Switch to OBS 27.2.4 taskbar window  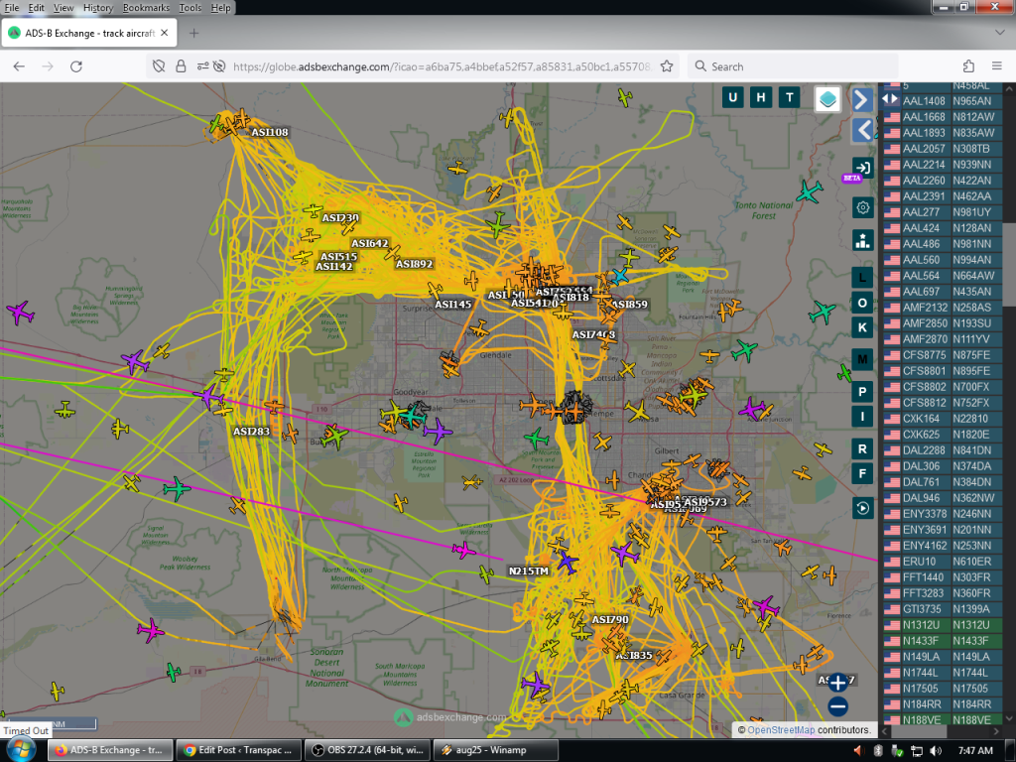pos(367,750)
